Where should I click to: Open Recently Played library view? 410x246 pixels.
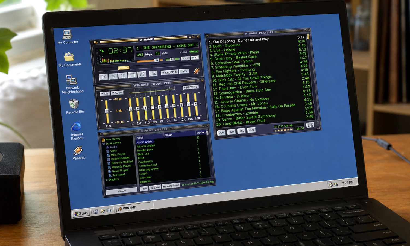(121, 166)
